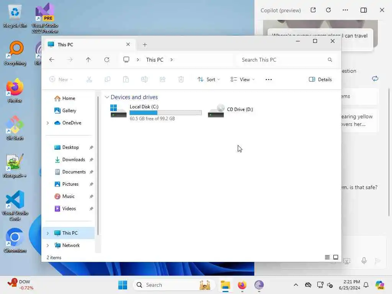This screenshot has height=294, width=392.
Task: Open Visual Studio Code desktop shortcut
Action: coord(15,206)
